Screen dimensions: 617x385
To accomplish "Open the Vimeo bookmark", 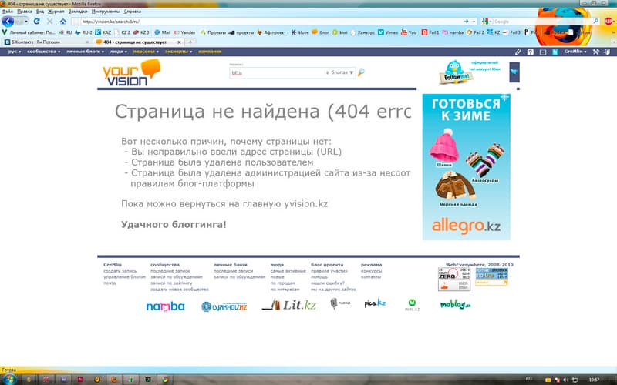I will click(388, 32).
